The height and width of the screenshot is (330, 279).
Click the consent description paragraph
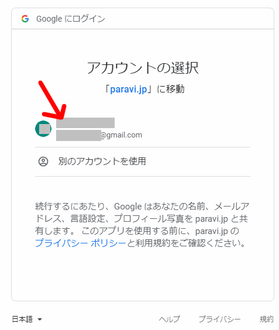click(142, 225)
